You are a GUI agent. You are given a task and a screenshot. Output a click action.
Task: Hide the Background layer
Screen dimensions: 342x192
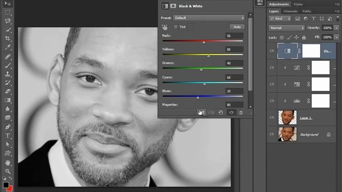point(272,134)
